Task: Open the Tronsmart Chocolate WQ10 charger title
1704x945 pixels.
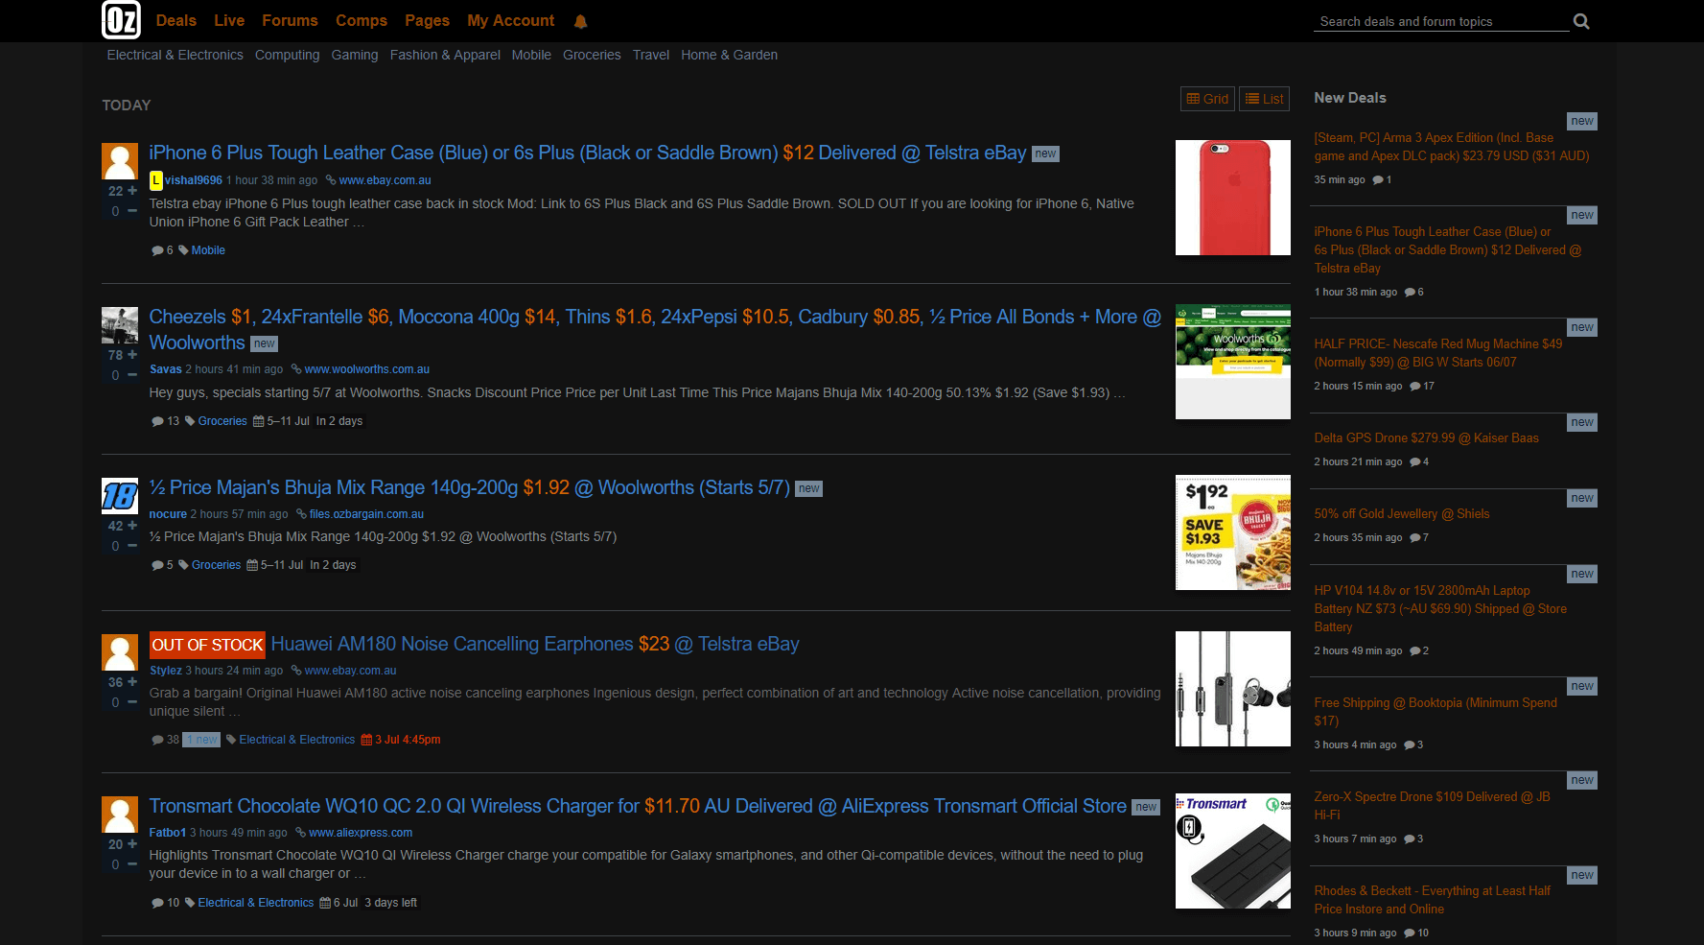Action: pyautogui.click(x=638, y=806)
